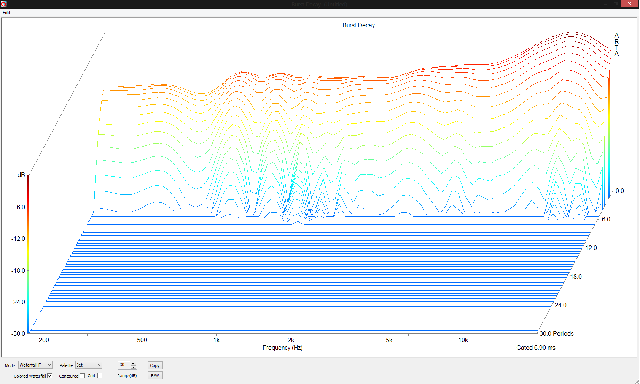This screenshot has height=384, width=640.
Task: Open the Edit menu
Action: tap(6, 13)
